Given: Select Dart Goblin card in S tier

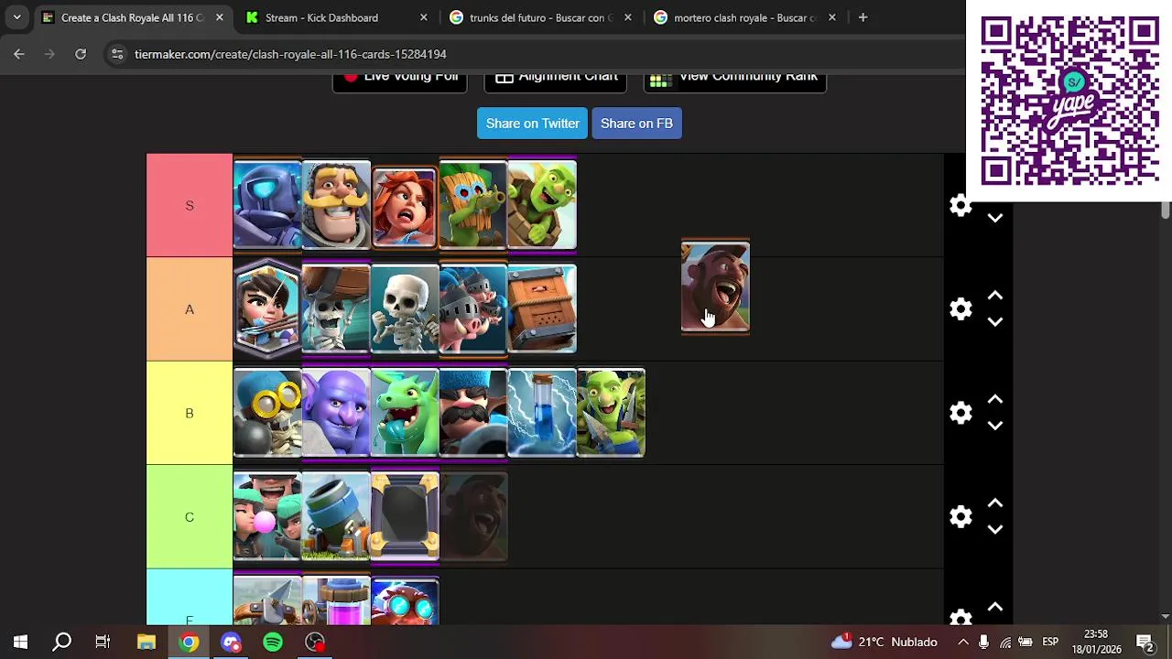Looking at the screenshot, I should click(x=473, y=205).
